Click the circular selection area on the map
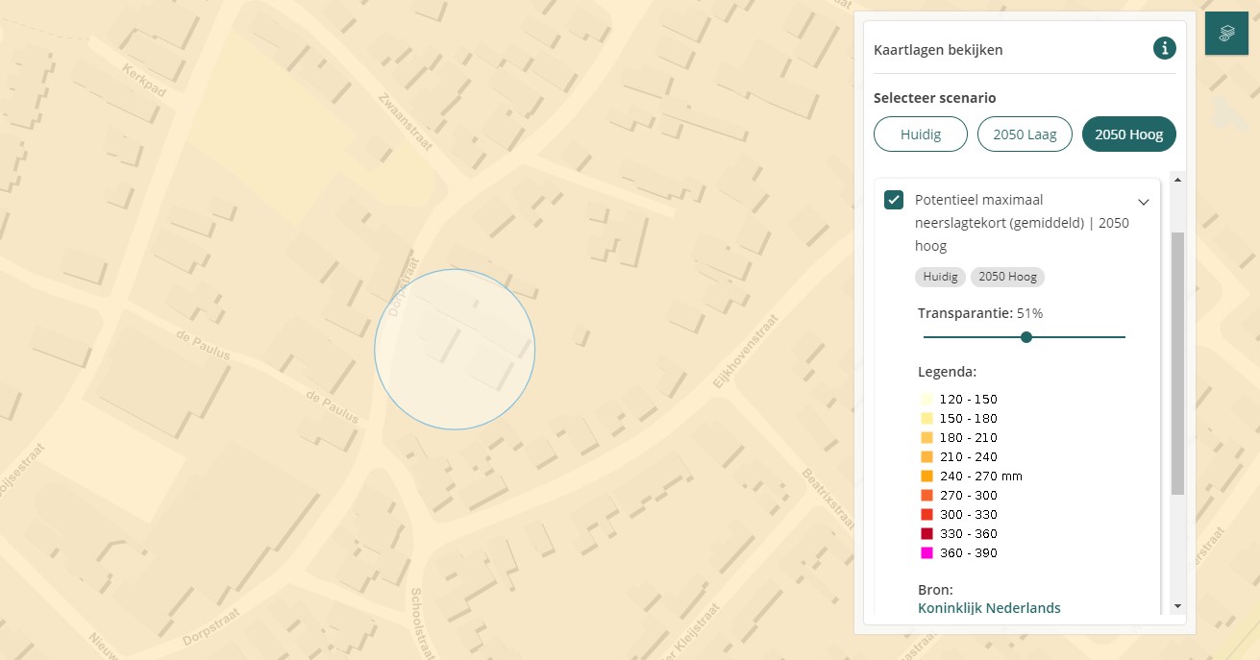1260x660 pixels. [455, 349]
